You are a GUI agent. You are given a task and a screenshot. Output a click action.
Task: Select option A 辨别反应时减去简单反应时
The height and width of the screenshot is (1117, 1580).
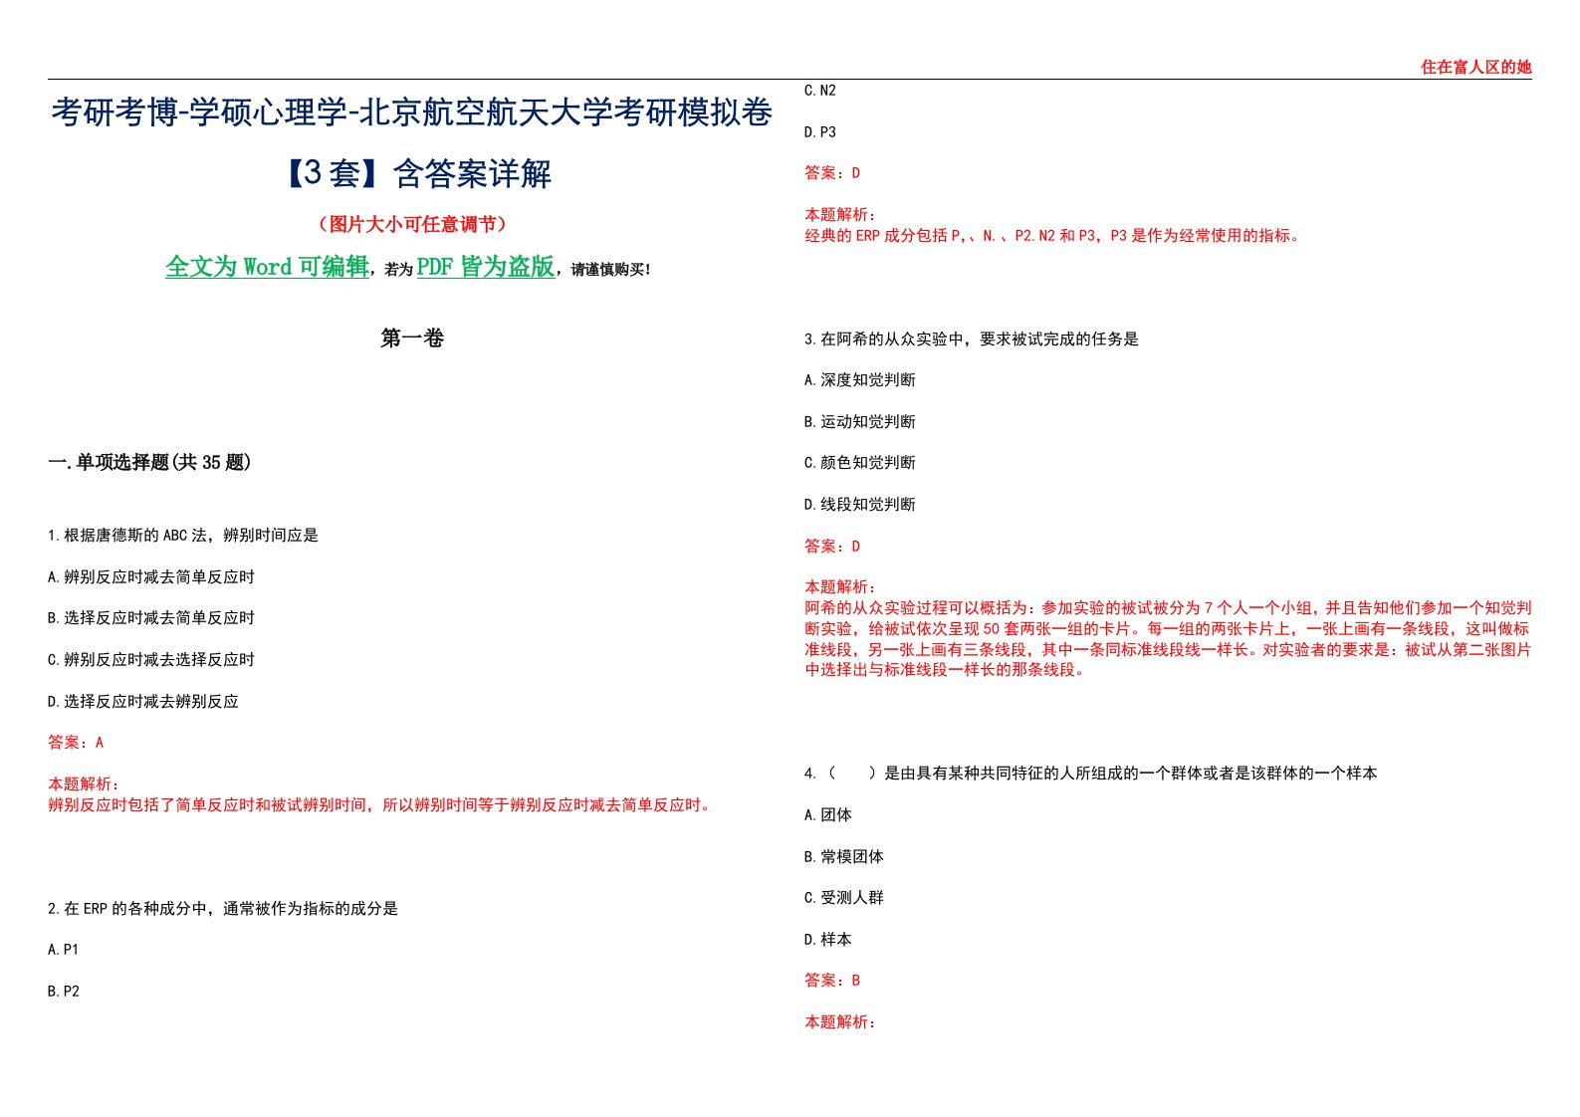coord(151,577)
